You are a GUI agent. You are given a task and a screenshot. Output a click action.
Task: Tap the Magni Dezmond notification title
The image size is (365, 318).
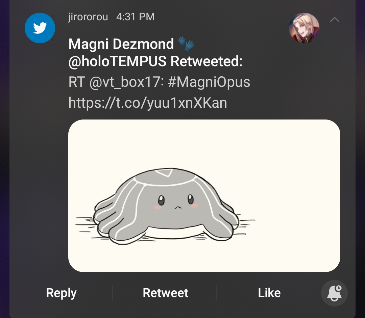(x=121, y=44)
